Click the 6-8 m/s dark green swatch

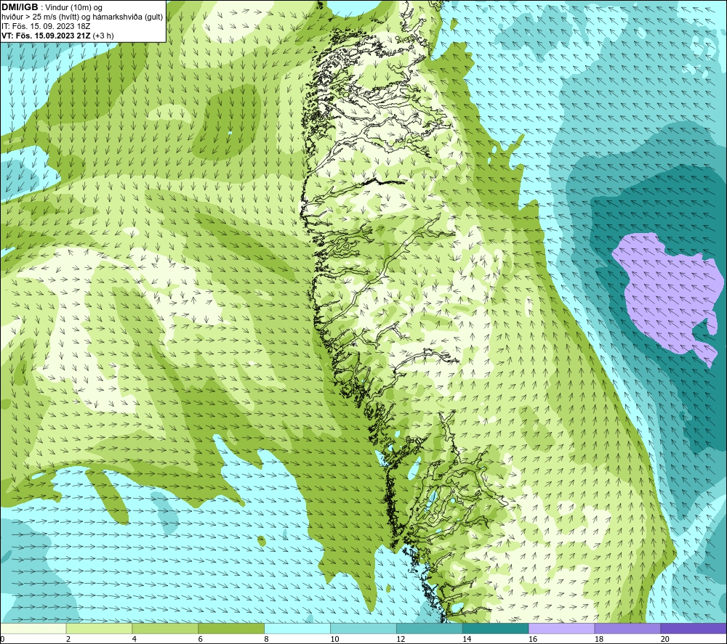coord(231,628)
